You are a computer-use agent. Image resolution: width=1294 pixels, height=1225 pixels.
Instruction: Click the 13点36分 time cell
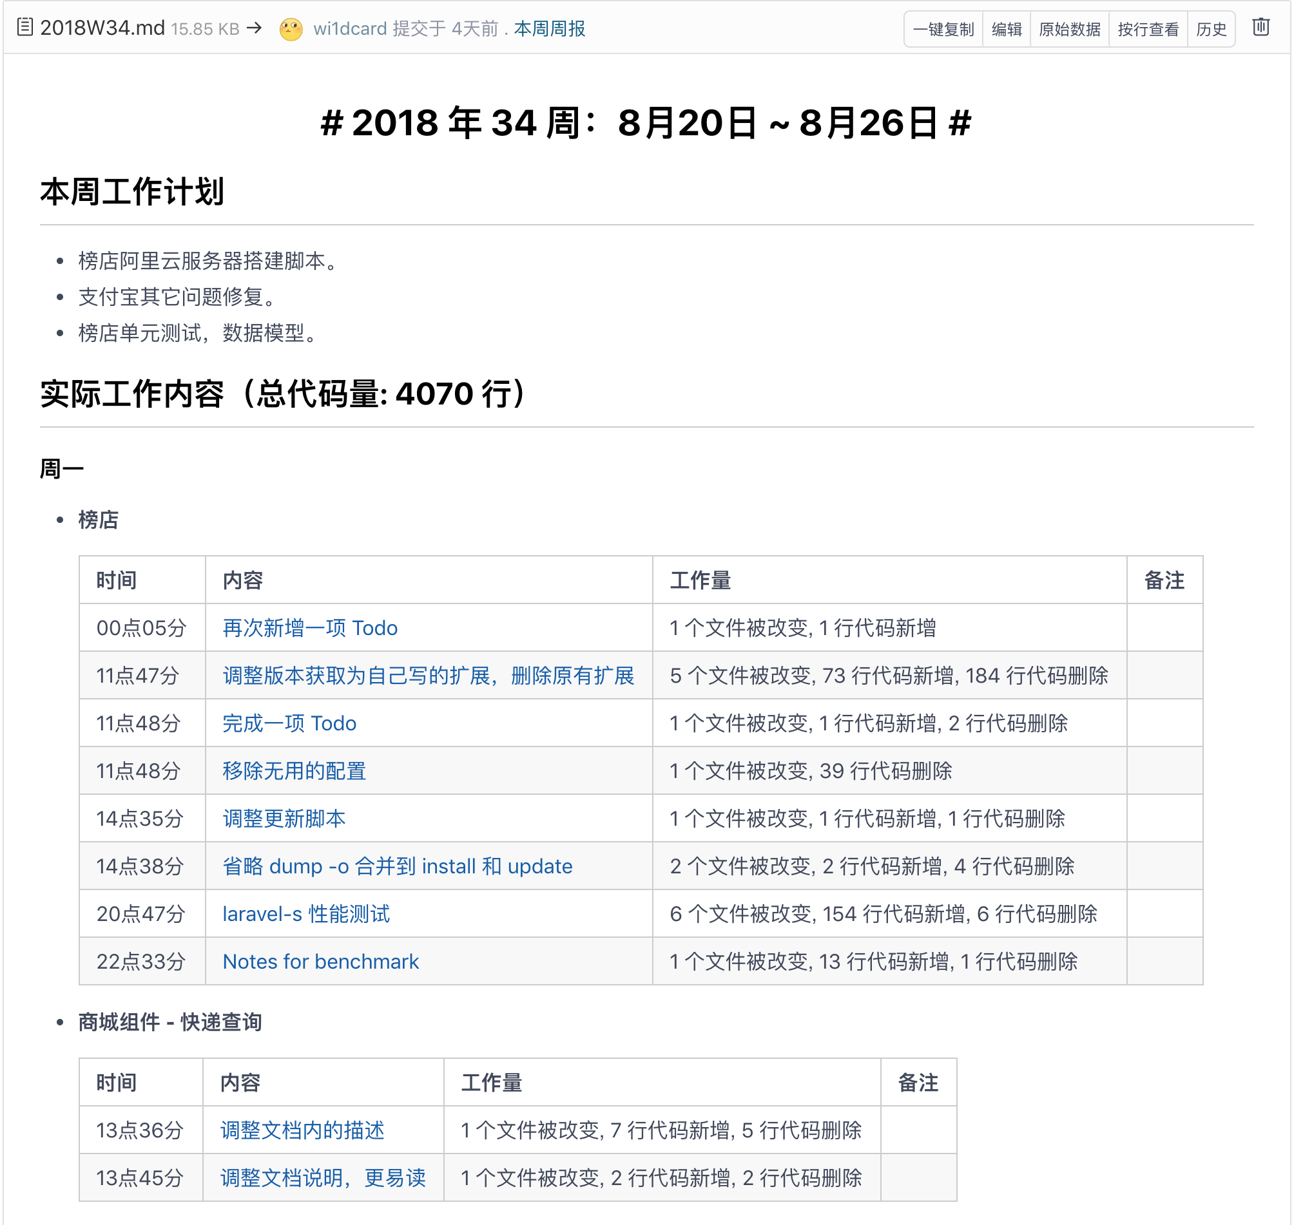140,1131
